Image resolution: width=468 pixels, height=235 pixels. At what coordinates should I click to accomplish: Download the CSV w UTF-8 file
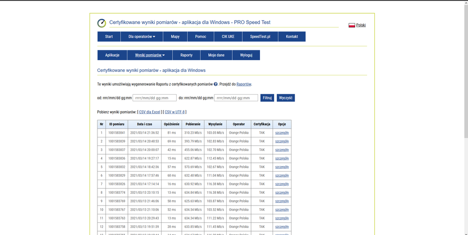(175, 112)
